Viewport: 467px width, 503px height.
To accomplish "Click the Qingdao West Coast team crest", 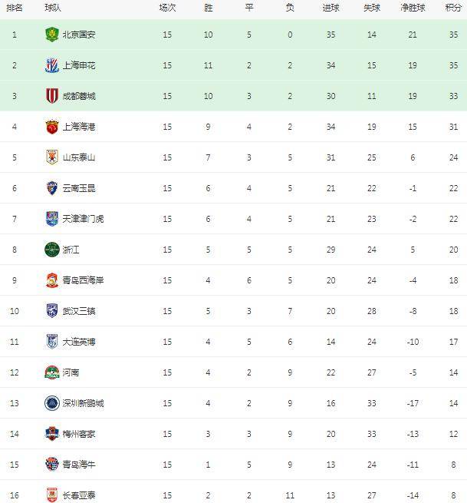I will pos(52,280).
